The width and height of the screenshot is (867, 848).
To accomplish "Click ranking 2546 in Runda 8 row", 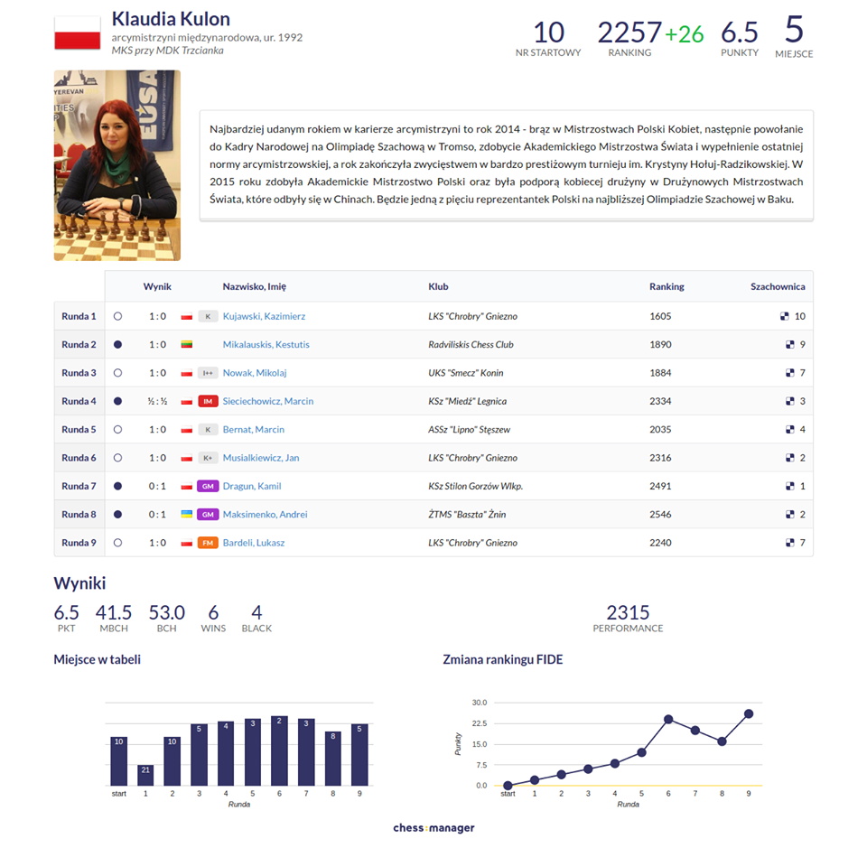I will [660, 514].
